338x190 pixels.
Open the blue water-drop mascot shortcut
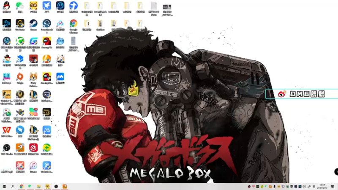click(60, 43)
